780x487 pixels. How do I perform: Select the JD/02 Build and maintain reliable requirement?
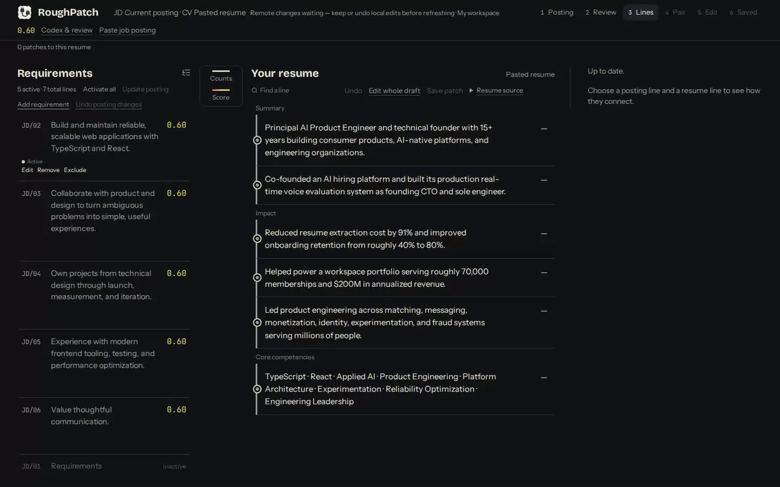[104, 136]
